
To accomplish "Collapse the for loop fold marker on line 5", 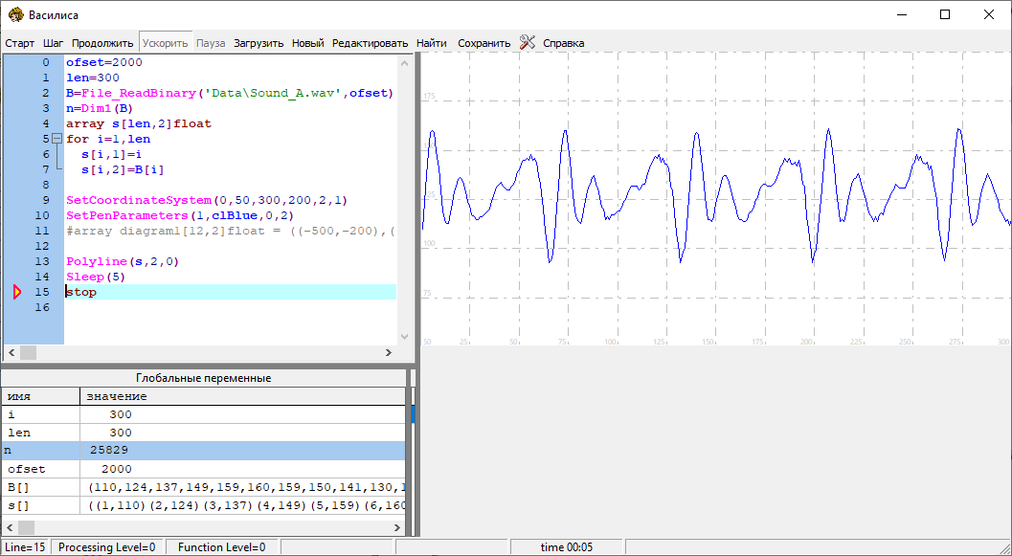I will [56, 139].
